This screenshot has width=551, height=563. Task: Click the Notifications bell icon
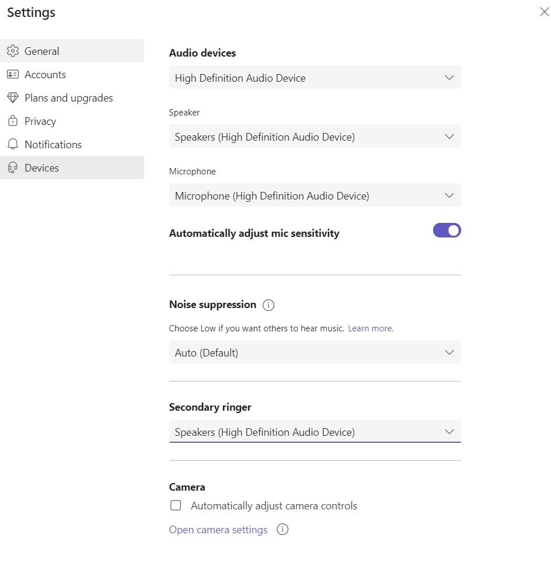point(13,144)
